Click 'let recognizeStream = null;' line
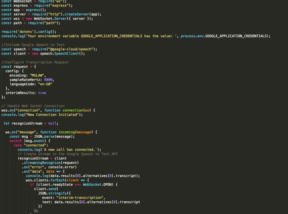The height and width of the screenshot is (214, 288). (31, 123)
